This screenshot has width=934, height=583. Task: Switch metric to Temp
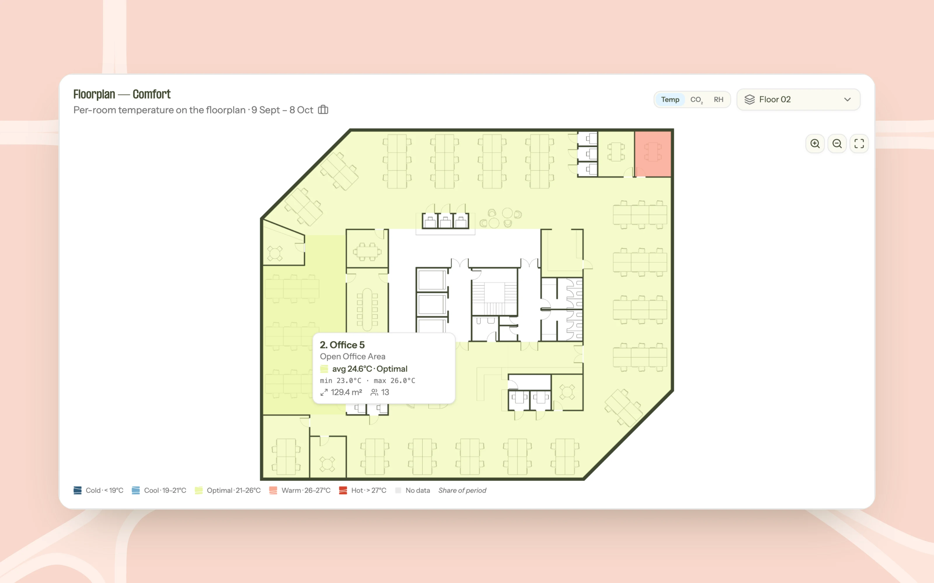(x=670, y=99)
